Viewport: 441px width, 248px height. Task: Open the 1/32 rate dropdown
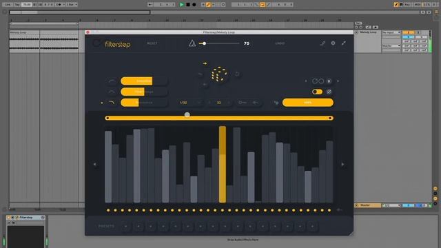tap(190, 103)
